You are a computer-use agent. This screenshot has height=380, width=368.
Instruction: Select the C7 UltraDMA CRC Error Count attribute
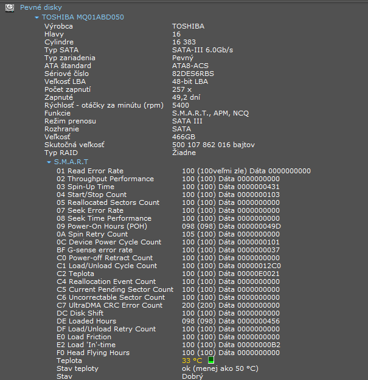109,305
